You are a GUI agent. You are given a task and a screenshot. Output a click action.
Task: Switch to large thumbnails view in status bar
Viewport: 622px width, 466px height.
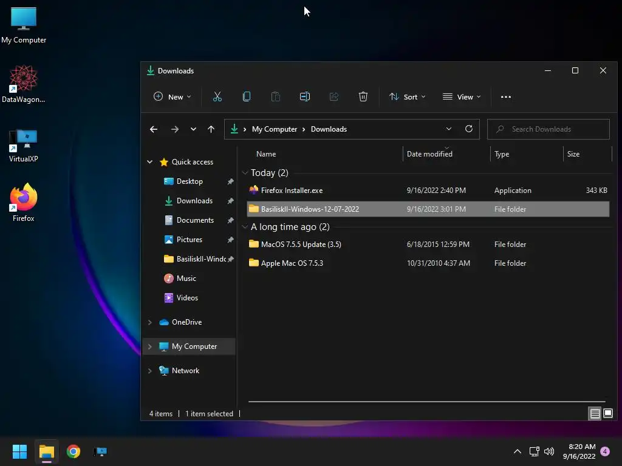tap(607, 414)
